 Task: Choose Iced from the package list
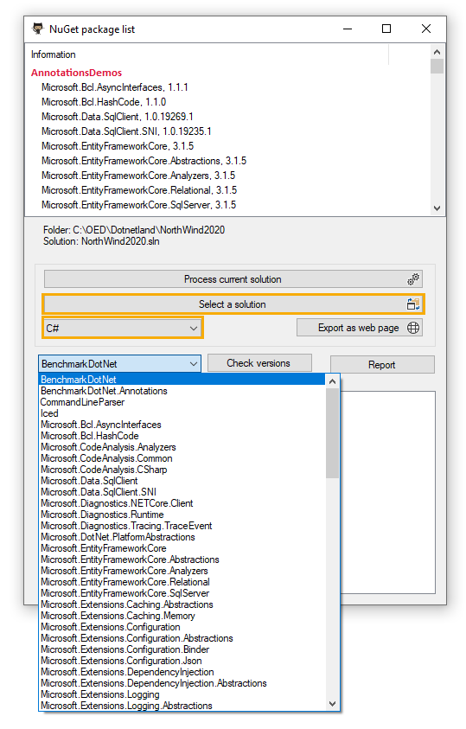pyautogui.click(x=182, y=413)
